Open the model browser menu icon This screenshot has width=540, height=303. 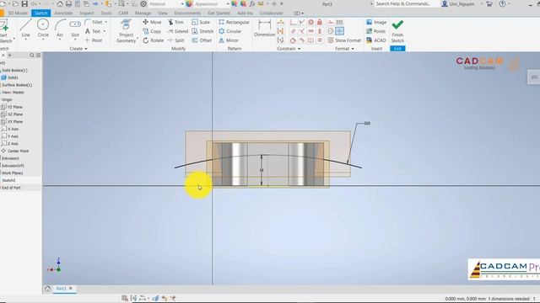coord(38,56)
